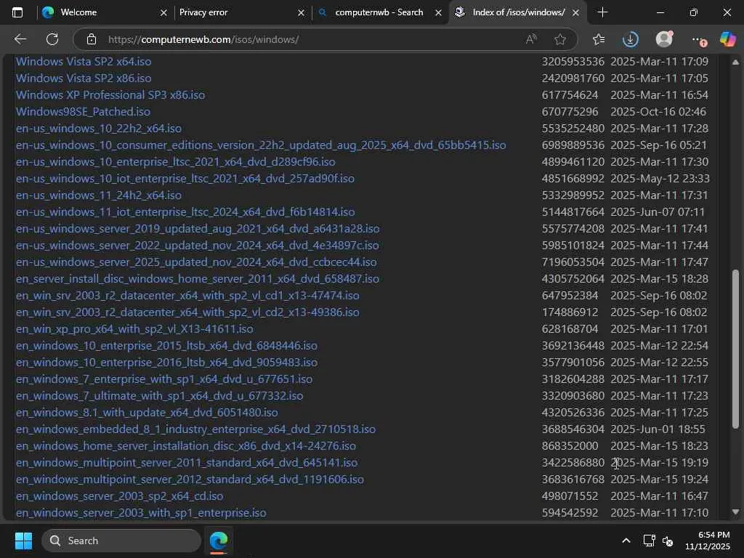
Task: Open the windows_server_2025 updated_nov_2024 iso link
Action: [196, 262]
